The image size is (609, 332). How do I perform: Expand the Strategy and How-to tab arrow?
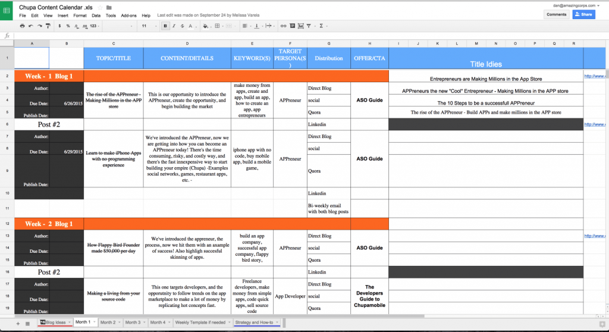pyautogui.click(x=277, y=322)
